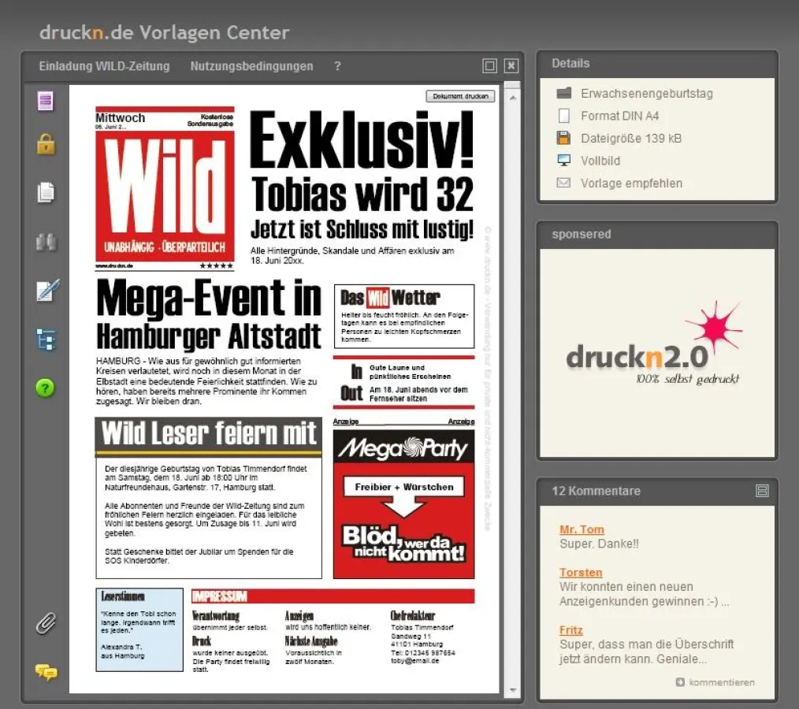The image size is (799, 709).
Task: Click the paperclip attachment icon
Action: pos(45,623)
